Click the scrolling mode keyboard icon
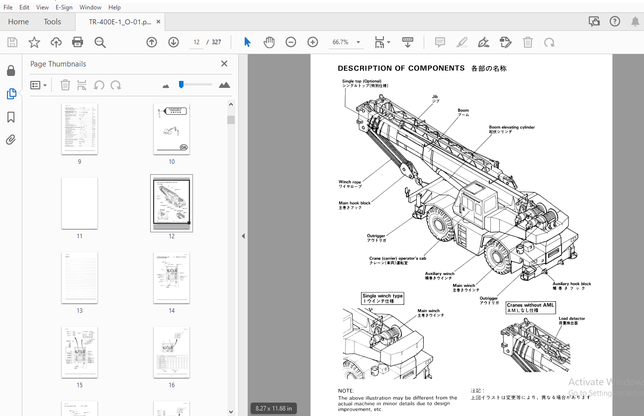The height and width of the screenshot is (416, 644). pyautogui.click(x=408, y=42)
